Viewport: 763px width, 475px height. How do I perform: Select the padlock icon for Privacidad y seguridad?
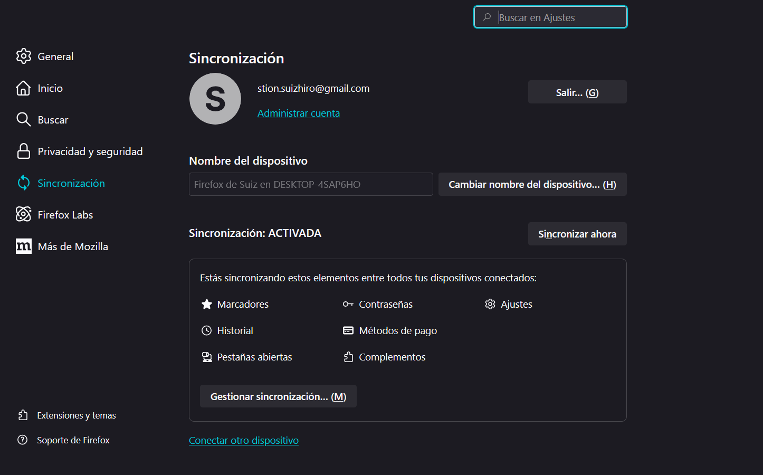click(x=24, y=151)
